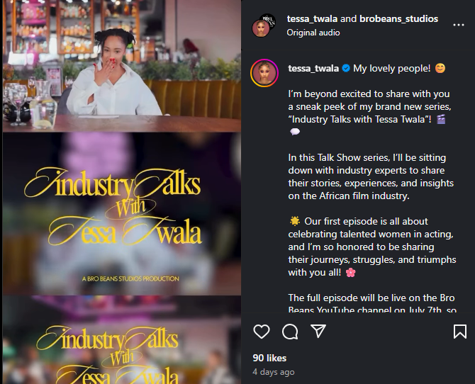Open tessa_twala profile from post header
Viewport: 475px width, 384px height.
point(312,19)
